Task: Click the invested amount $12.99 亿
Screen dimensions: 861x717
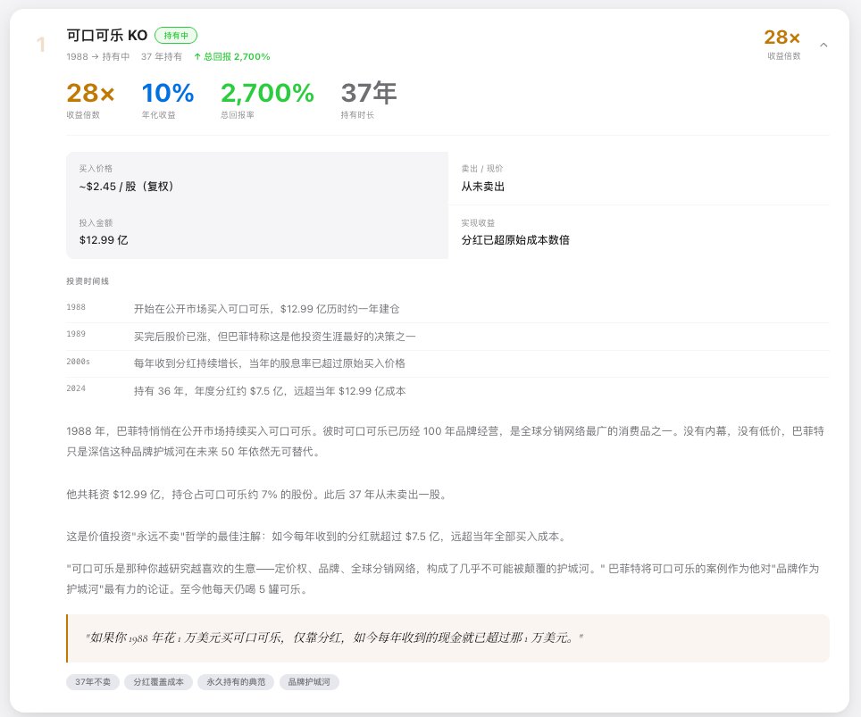Action: 104,240
